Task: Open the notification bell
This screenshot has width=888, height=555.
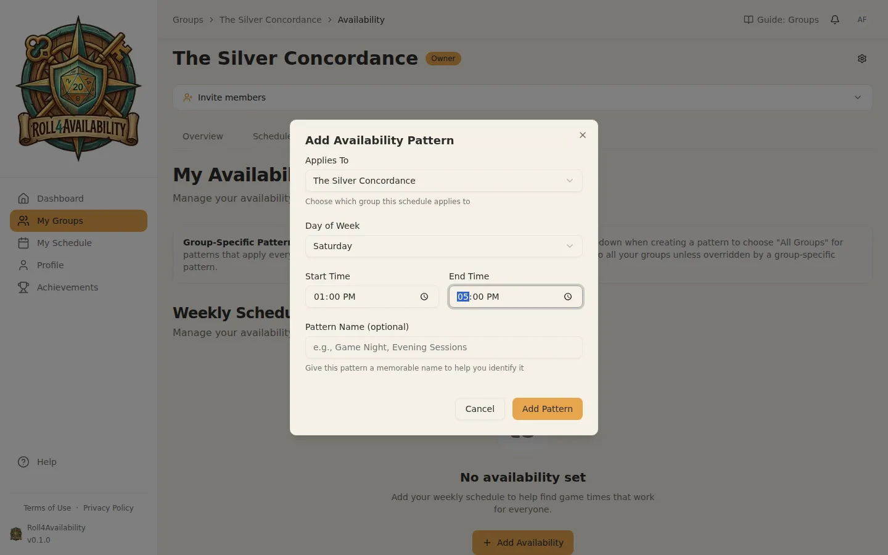Action: (x=835, y=19)
